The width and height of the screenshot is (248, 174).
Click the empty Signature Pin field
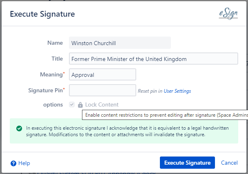point(102,90)
